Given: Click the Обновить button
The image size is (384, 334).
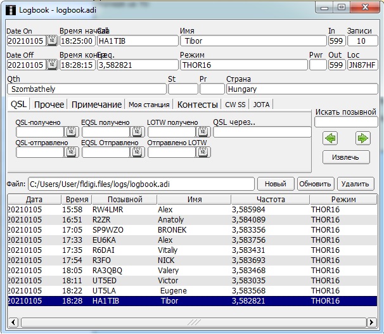Looking at the screenshot, I should click(x=315, y=184).
